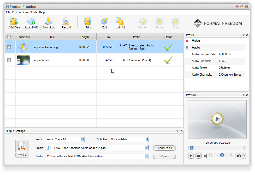The image size is (255, 175).
Task: Sort by the Title column header
Action: (x=52, y=37)
